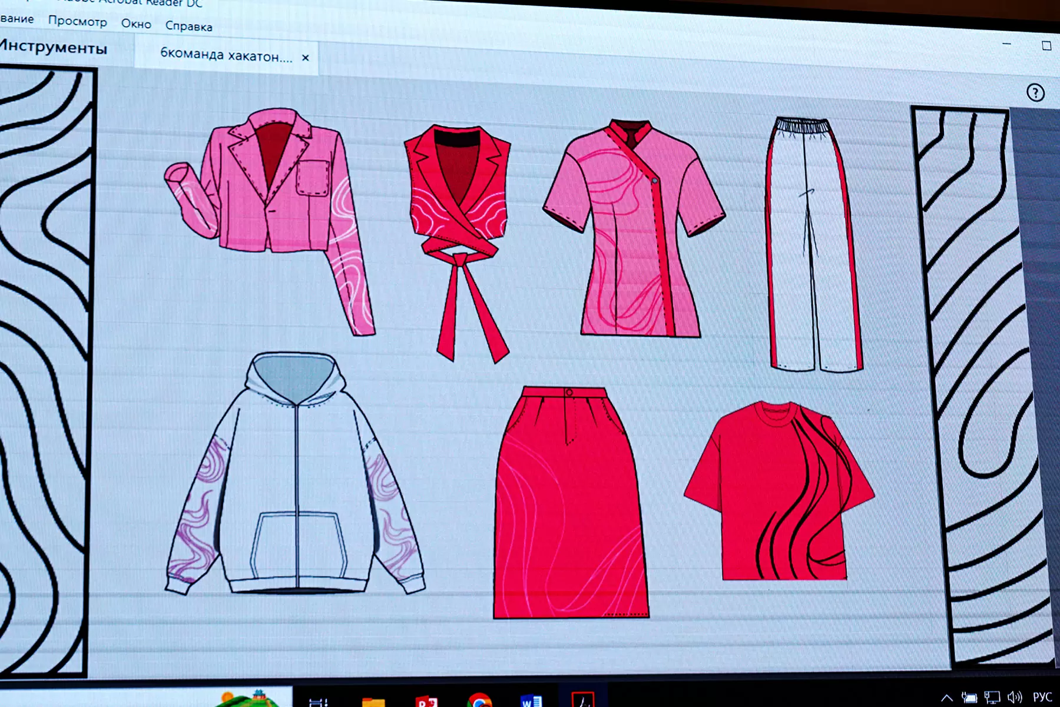Click the volume speaker tray icon
The image size is (1060, 707).
(x=1015, y=698)
